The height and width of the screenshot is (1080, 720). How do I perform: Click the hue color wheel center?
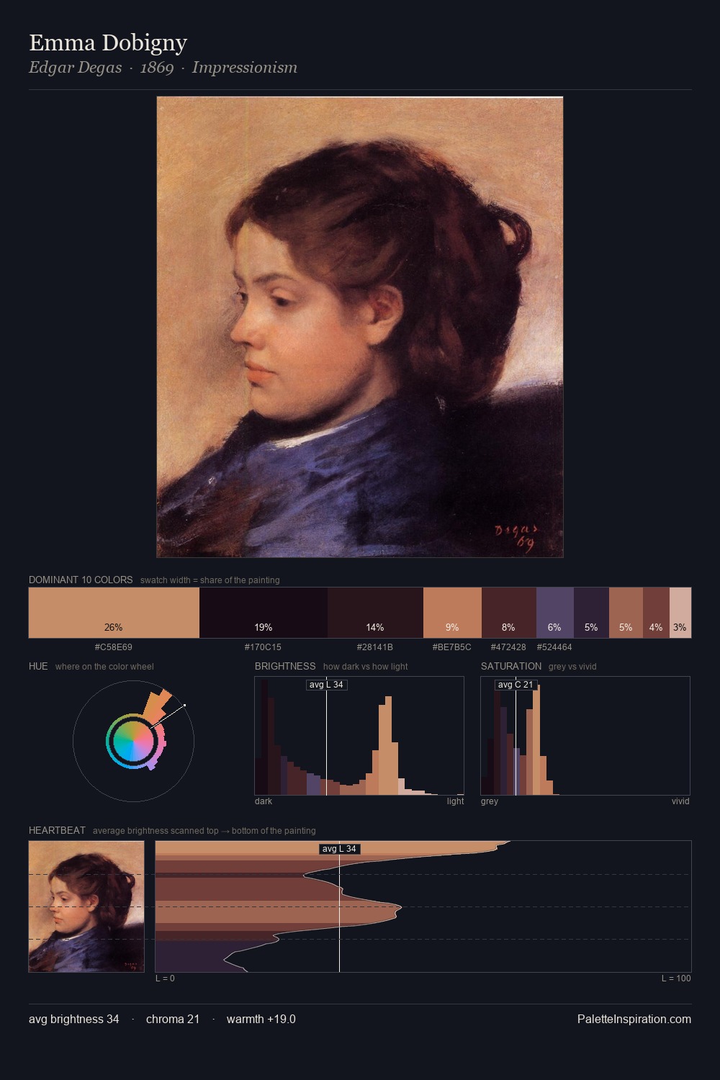pyautogui.click(x=133, y=740)
